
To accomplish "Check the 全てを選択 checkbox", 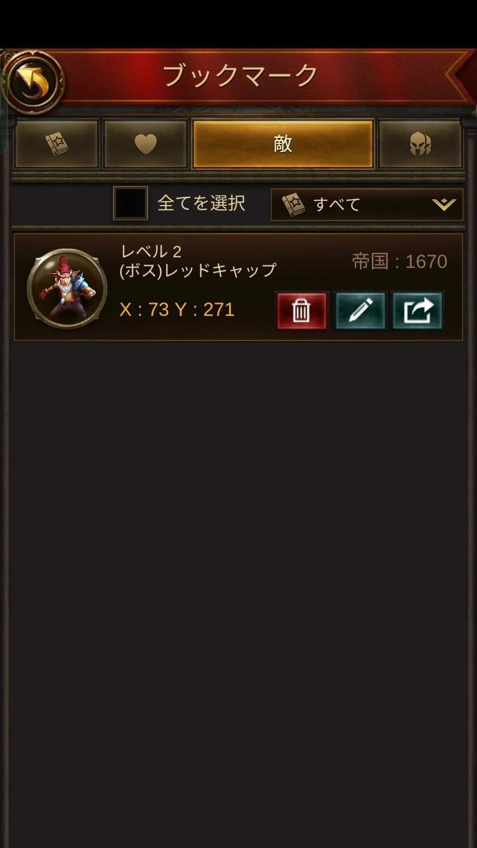I will click(130, 203).
